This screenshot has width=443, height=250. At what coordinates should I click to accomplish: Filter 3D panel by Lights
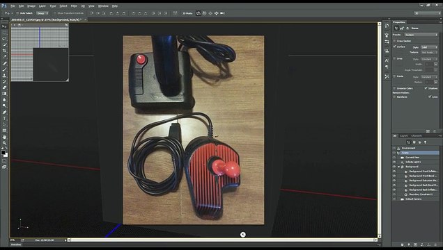[x=425, y=142]
